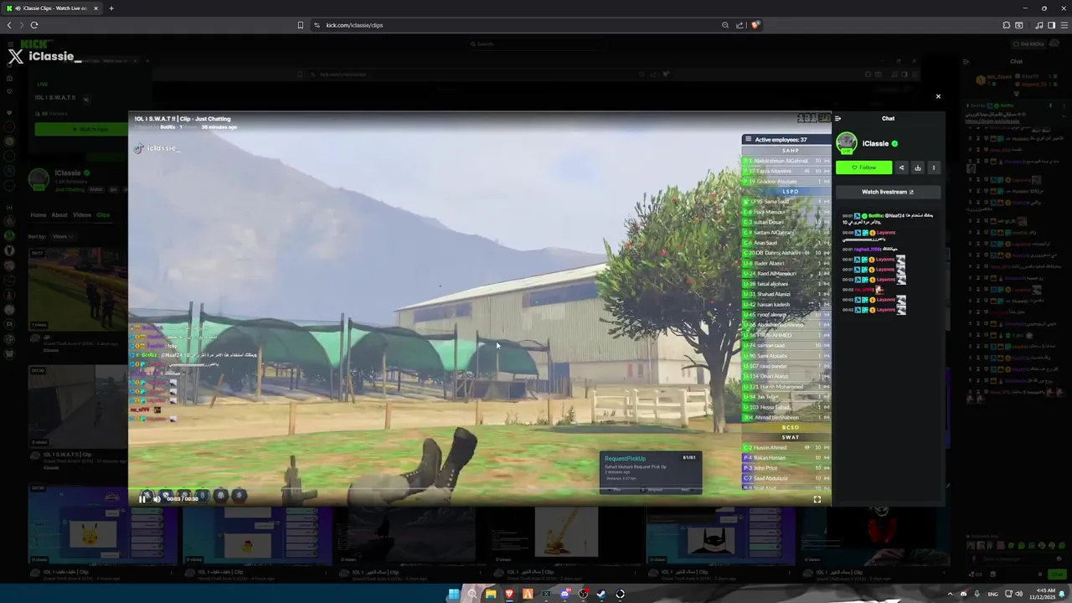The width and height of the screenshot is (1072, 603).
Task: Switch to the About tab on the channel
Action: point(59,215)
